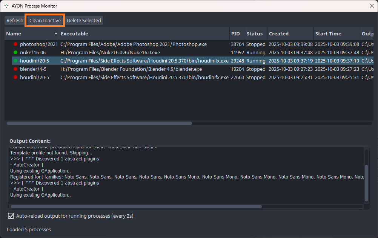
Task: Click PID 19204 cell
Action: 237,69
